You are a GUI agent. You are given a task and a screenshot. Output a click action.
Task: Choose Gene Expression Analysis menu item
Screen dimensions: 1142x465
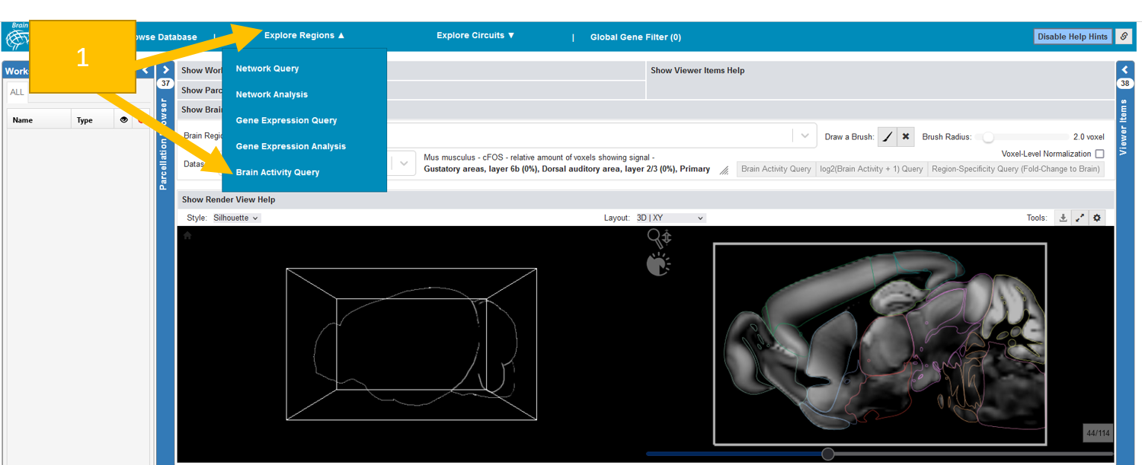[290, 146]
